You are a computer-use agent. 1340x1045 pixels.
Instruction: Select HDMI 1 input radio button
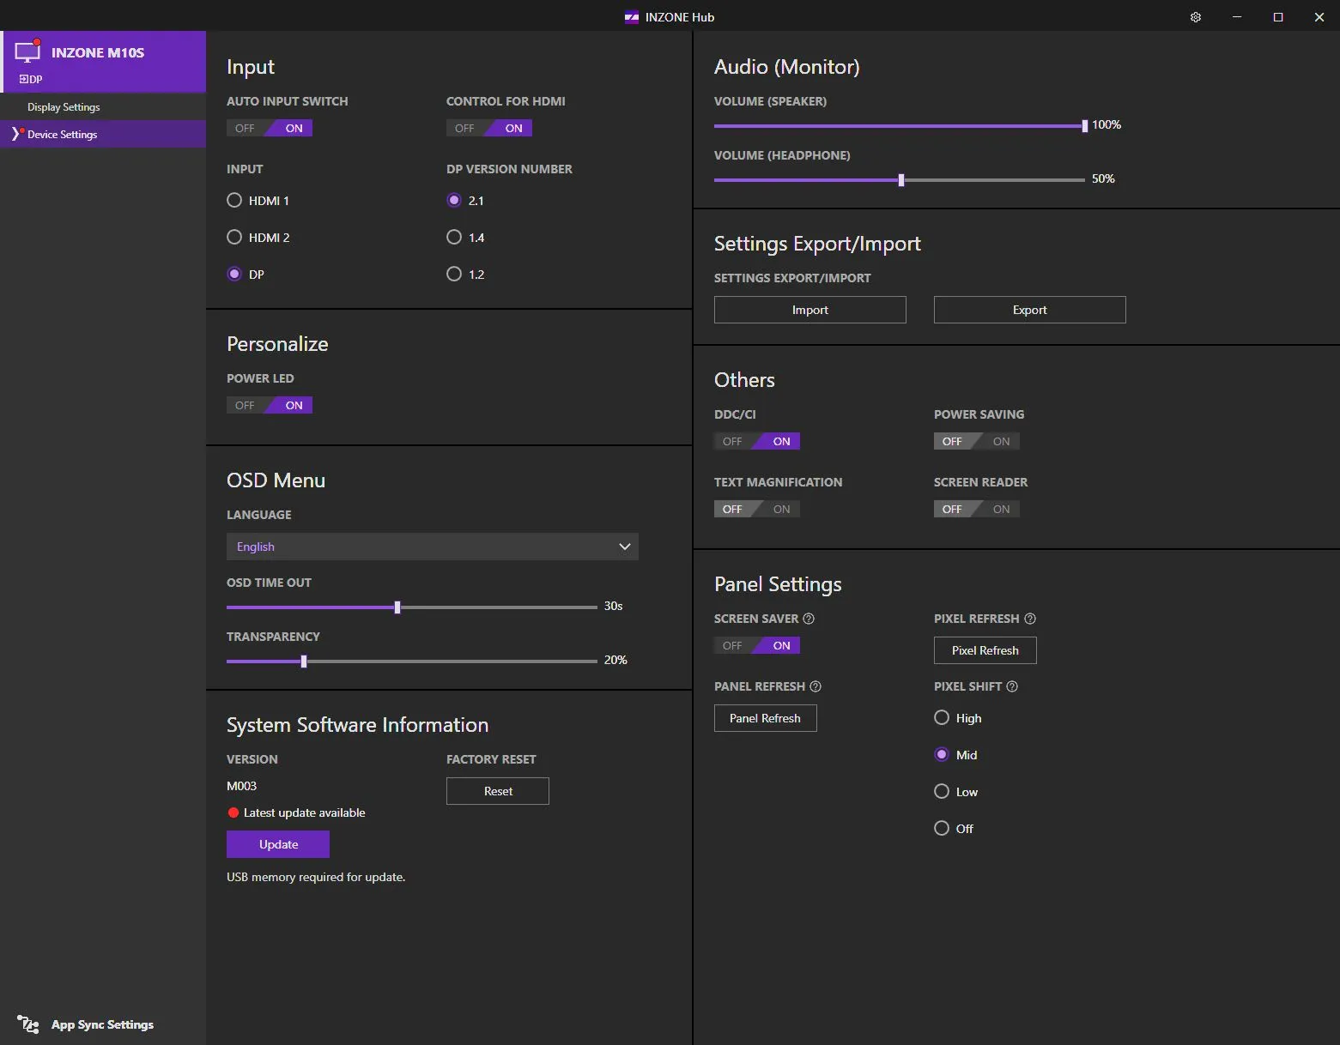(x=234, y=200)
